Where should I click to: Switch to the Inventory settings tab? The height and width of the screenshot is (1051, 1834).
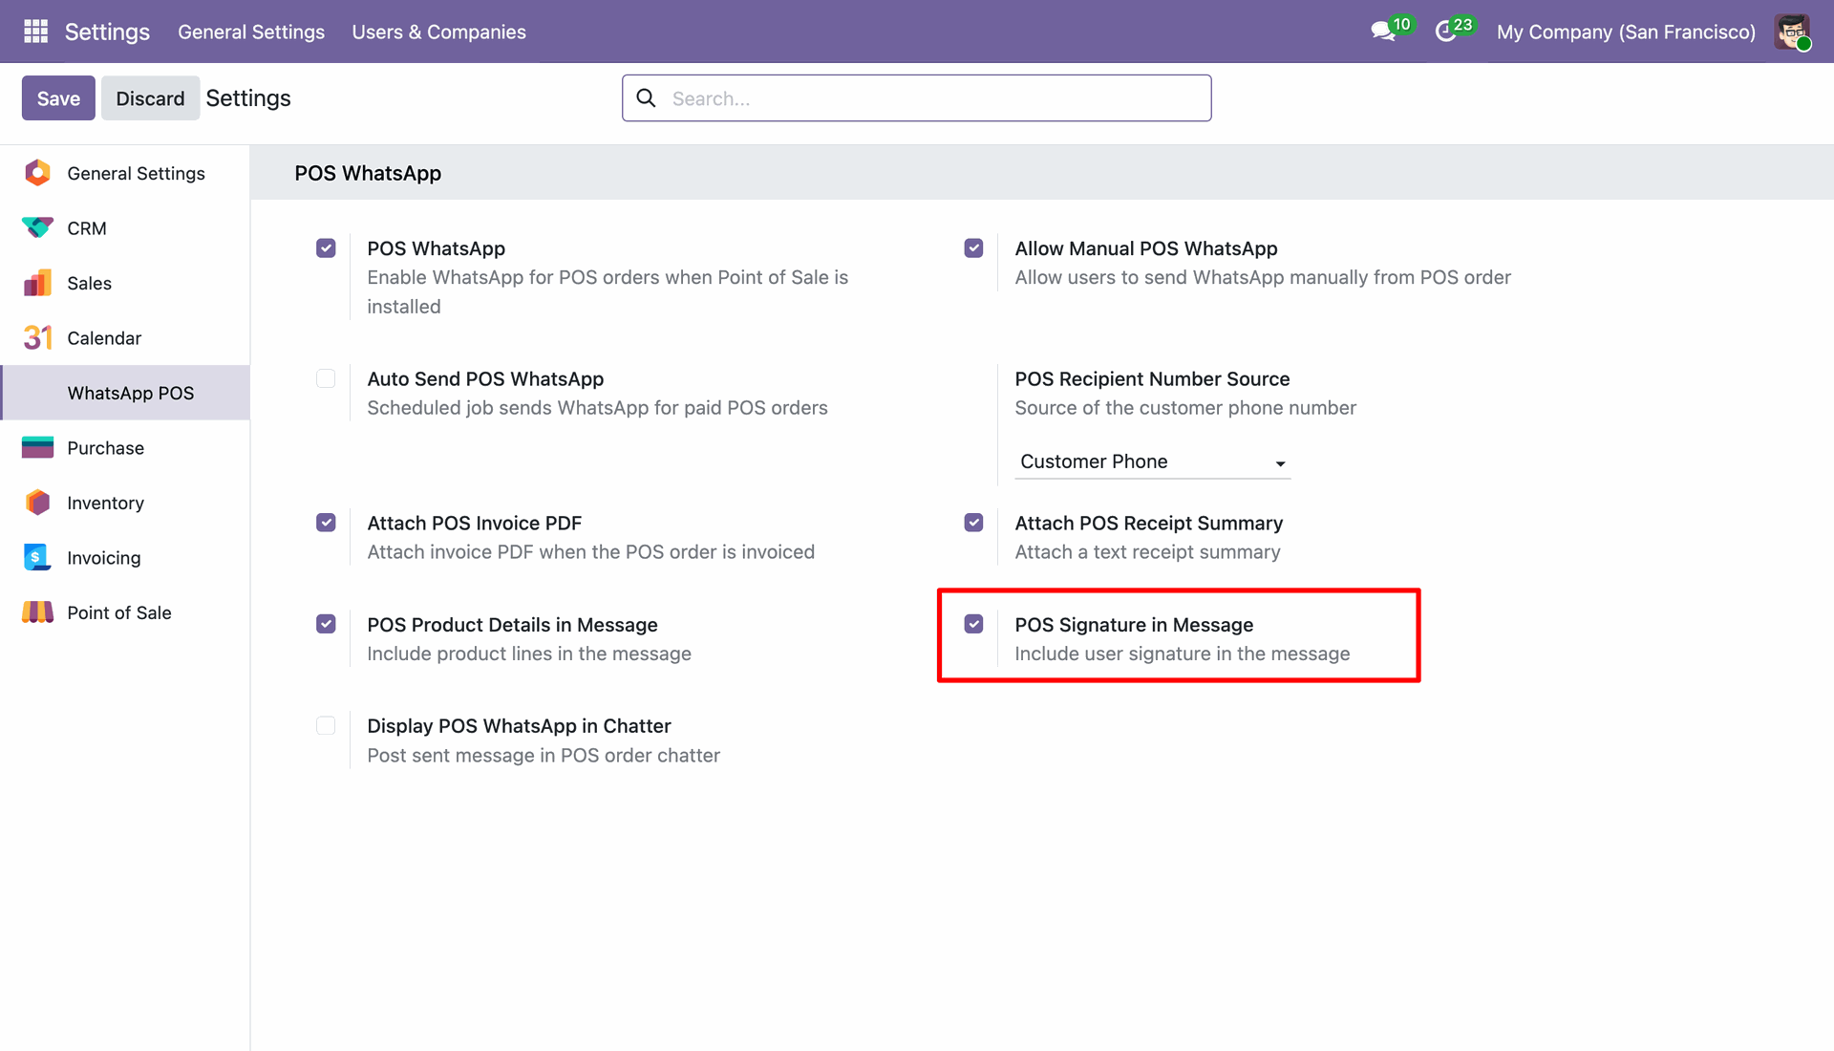125,503
